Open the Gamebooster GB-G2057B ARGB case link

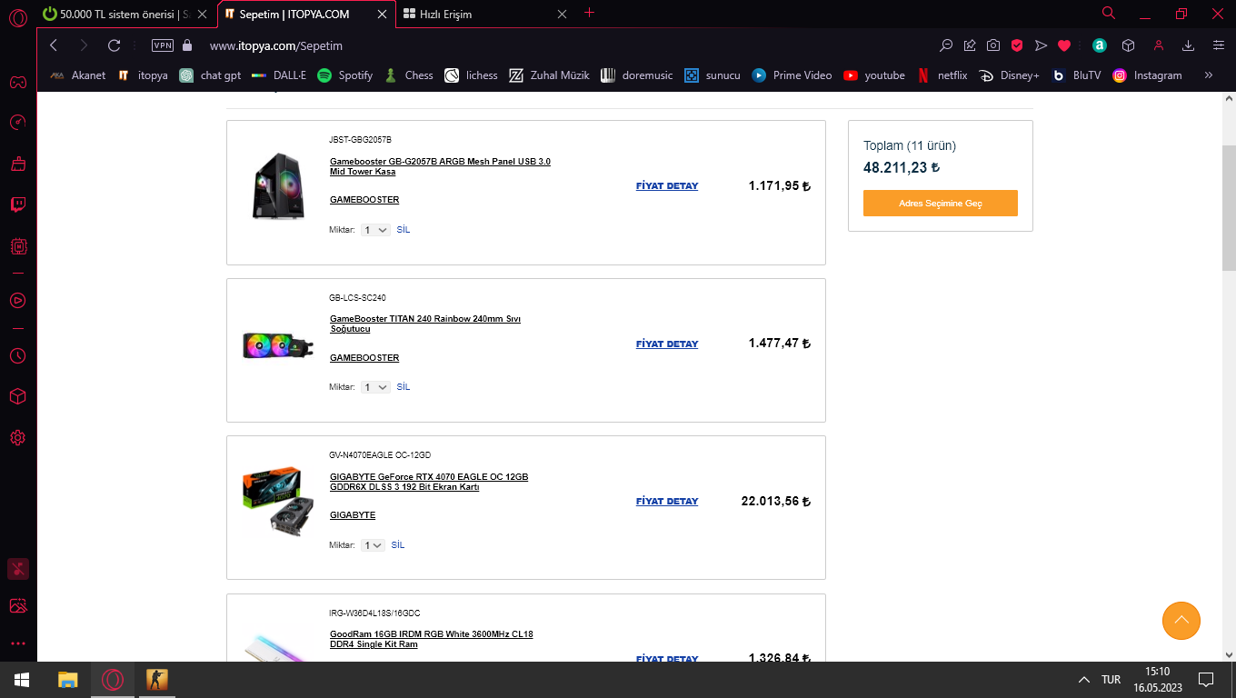click(440, 166)
